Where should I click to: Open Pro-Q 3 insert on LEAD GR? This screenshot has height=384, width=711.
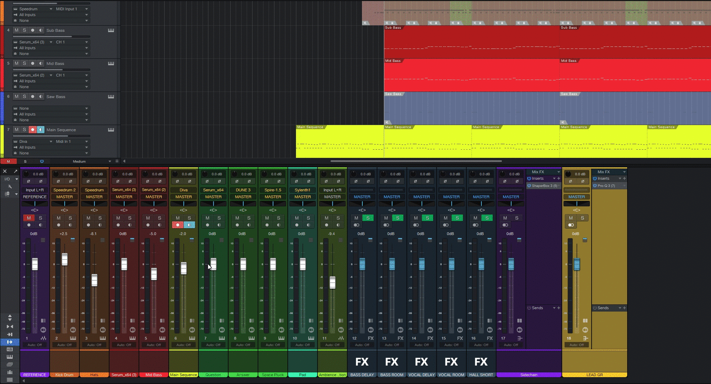click(x=606, y=186)
